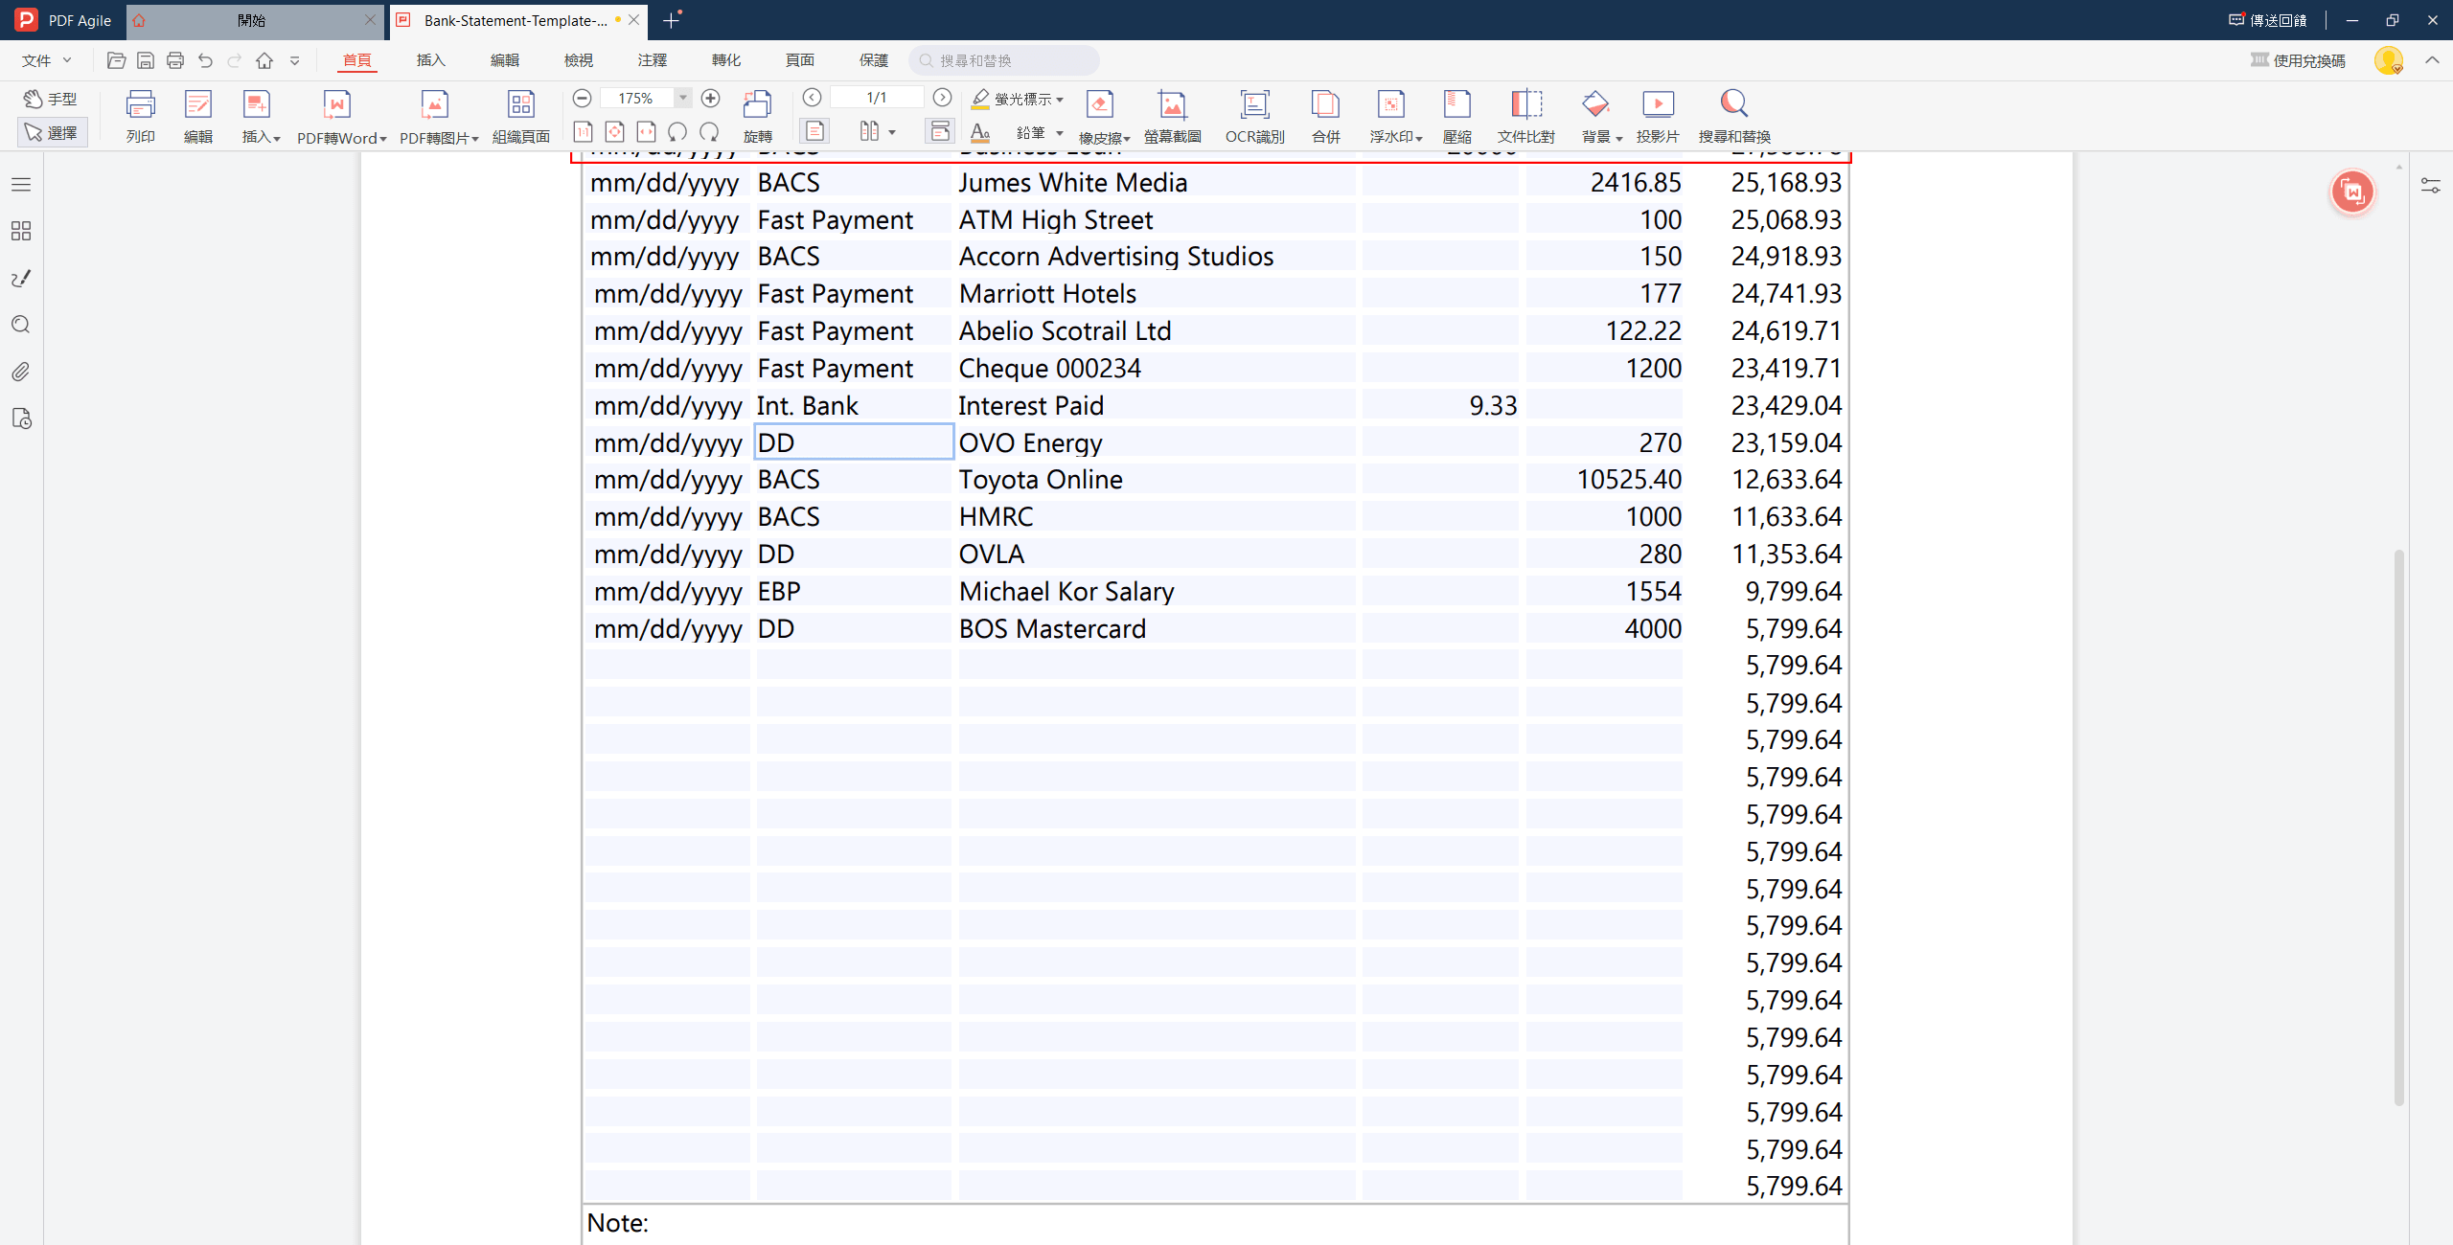
Task: Close the Bank-Statement-Template tab
Action: [x=633, y=20]
